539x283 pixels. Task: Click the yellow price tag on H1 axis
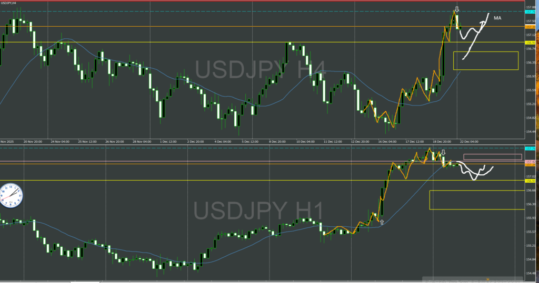point(531,181)
